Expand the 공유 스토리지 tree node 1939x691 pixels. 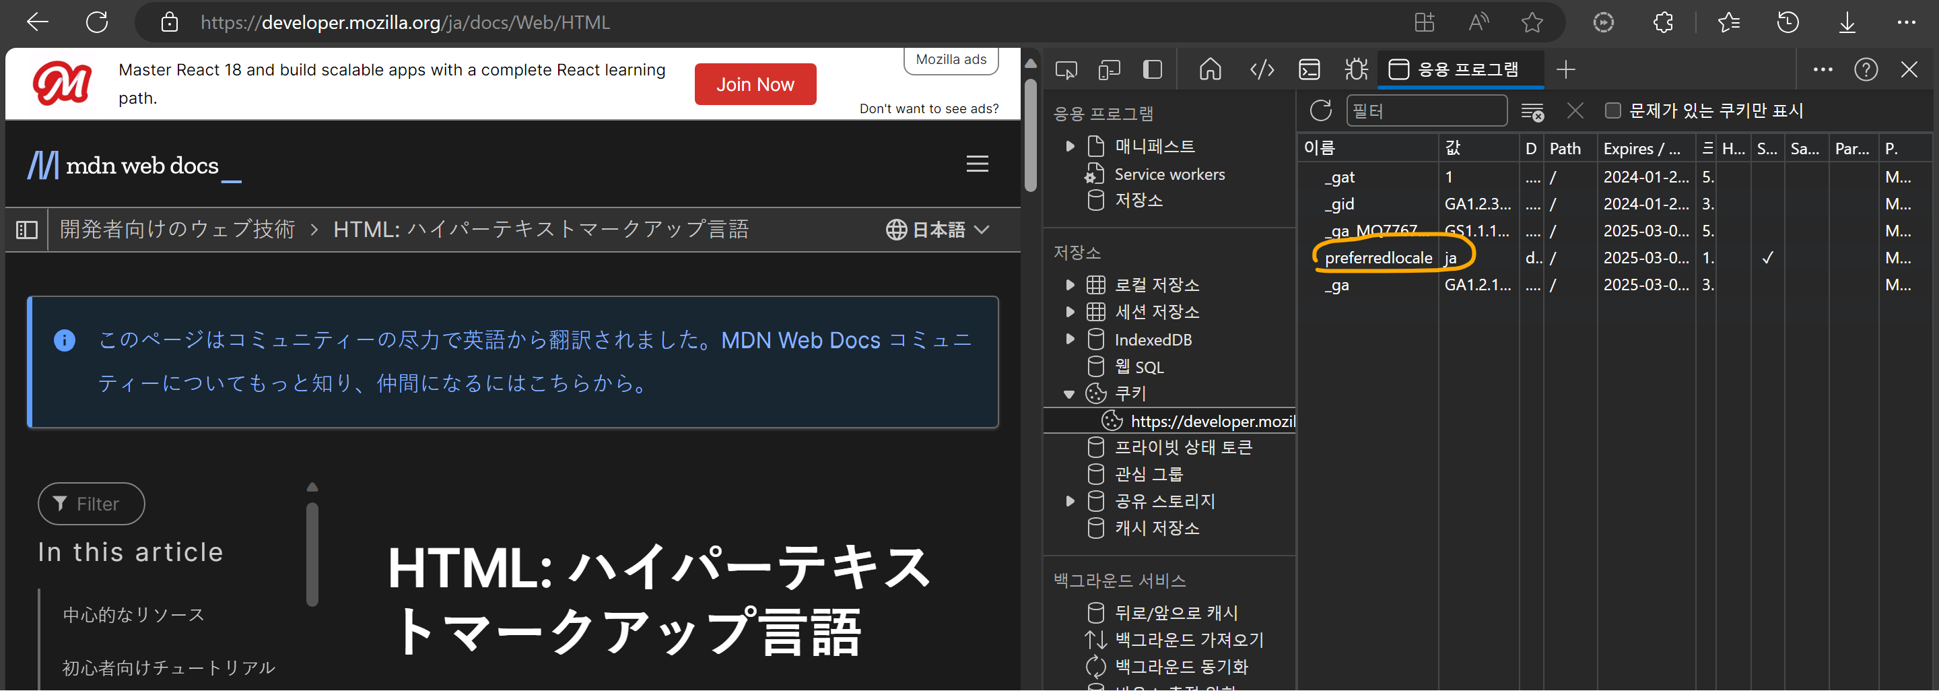coord(1070,501)
